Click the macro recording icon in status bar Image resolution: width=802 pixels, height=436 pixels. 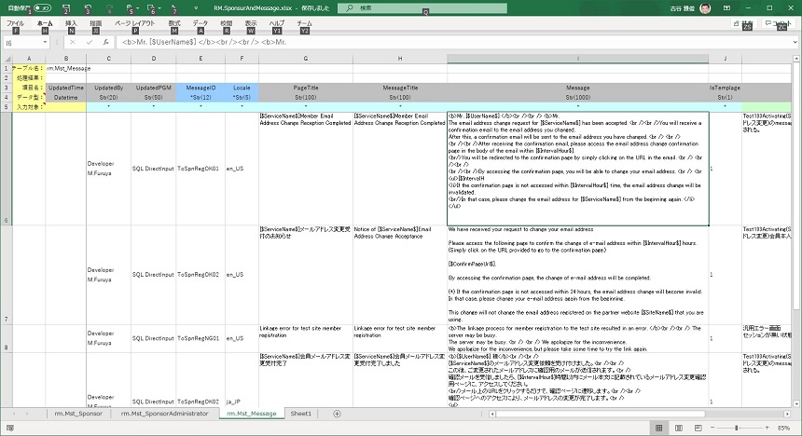click(9, 428)
